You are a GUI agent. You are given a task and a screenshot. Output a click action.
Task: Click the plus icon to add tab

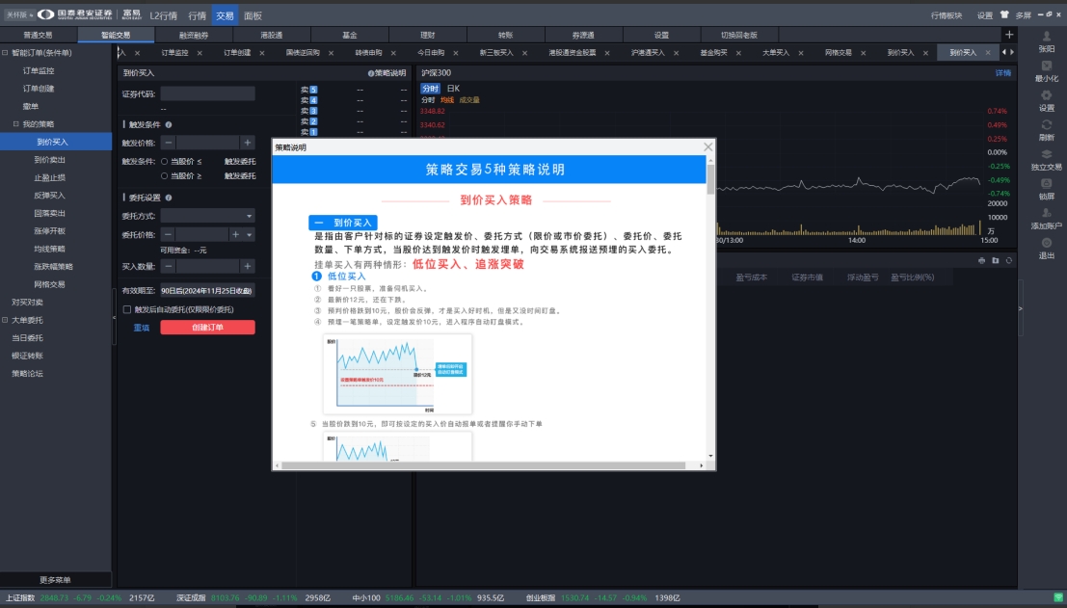click(1009, 35)
